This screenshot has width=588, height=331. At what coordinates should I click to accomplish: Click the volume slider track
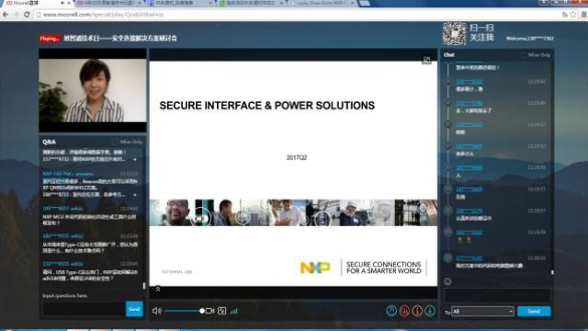pos(184,311)
